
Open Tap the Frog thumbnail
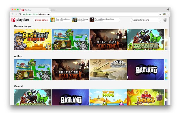[x=108, y=97]
